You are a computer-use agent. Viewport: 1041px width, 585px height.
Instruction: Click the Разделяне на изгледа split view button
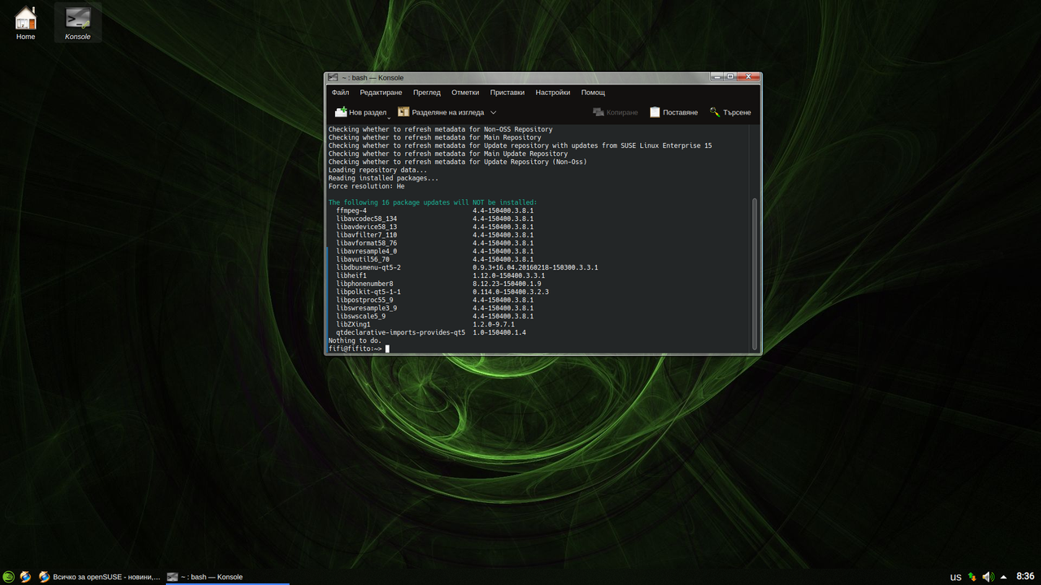pos(441,112)
